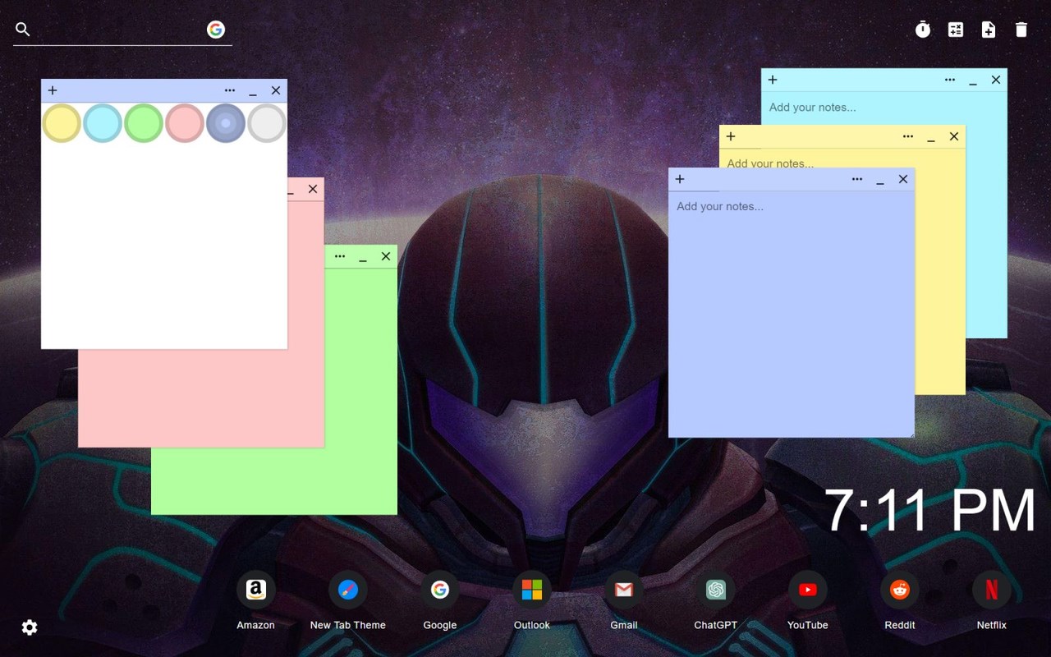Minimize the green note
This screenshot has width=1051, height=657.
[363, 258]
